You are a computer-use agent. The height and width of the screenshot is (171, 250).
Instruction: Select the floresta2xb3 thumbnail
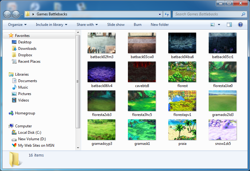(x=101, y=101)
